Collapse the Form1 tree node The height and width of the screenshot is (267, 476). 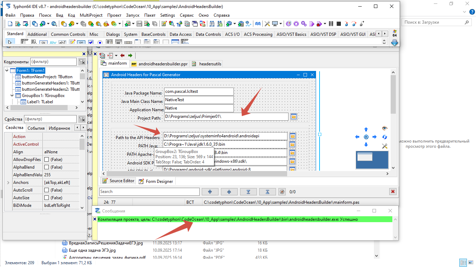pyautogui.click(x=7, y=71)
